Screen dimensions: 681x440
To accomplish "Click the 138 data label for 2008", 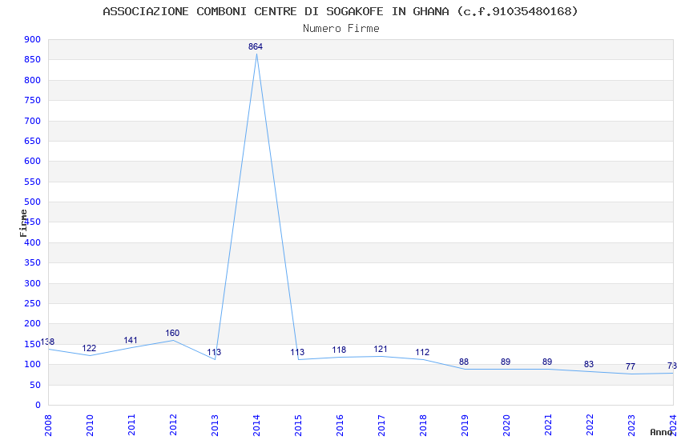I will coord(47,342).
